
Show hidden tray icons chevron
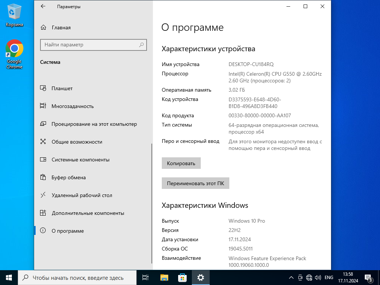point(292,278)
